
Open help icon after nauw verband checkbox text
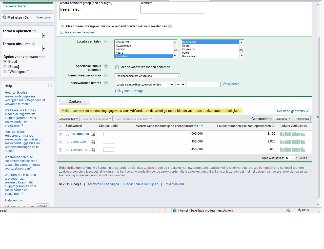(x=170, y=26)
